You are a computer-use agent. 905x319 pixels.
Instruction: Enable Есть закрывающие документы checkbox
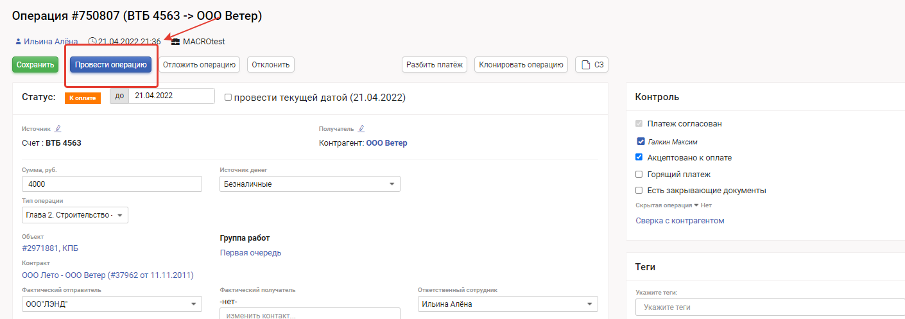[639, 191]
